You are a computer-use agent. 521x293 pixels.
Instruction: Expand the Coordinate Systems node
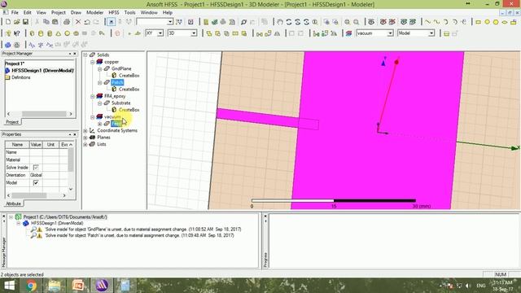tap(85, 130)
